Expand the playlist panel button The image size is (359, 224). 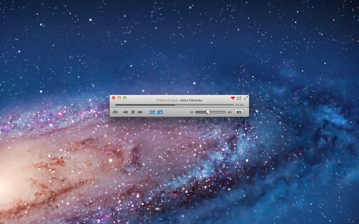(239, 112)
